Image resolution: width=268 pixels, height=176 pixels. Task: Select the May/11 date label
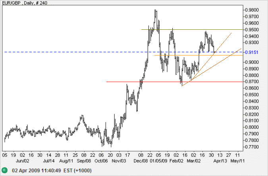pos(237,161)
